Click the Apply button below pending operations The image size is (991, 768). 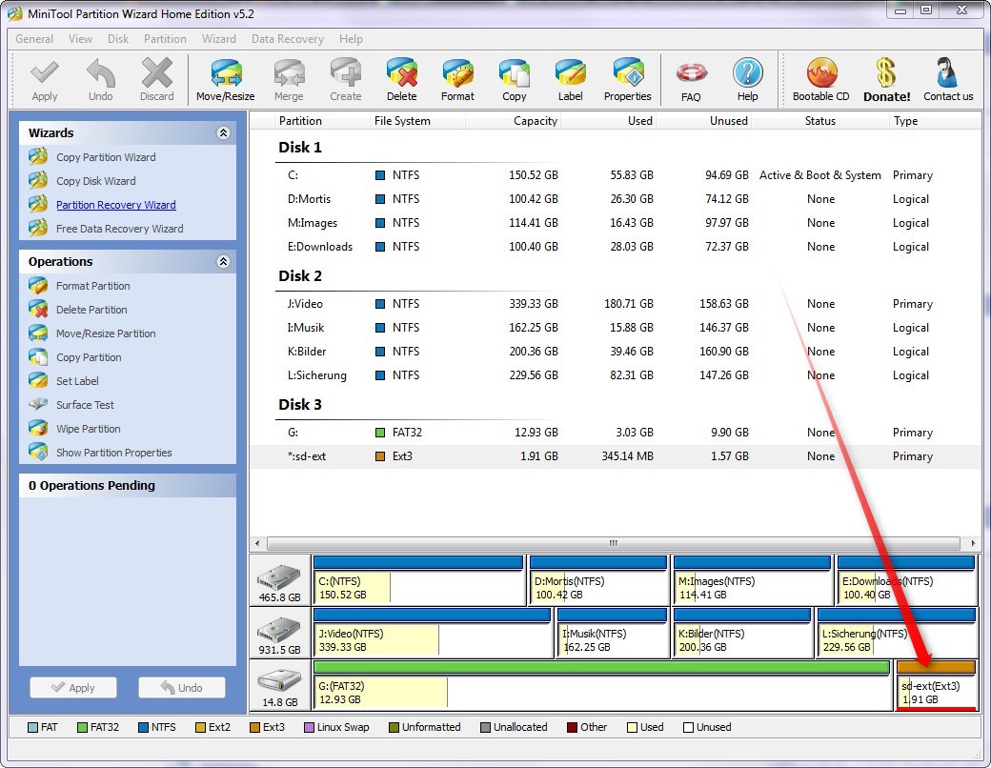(x=73, y=688)
